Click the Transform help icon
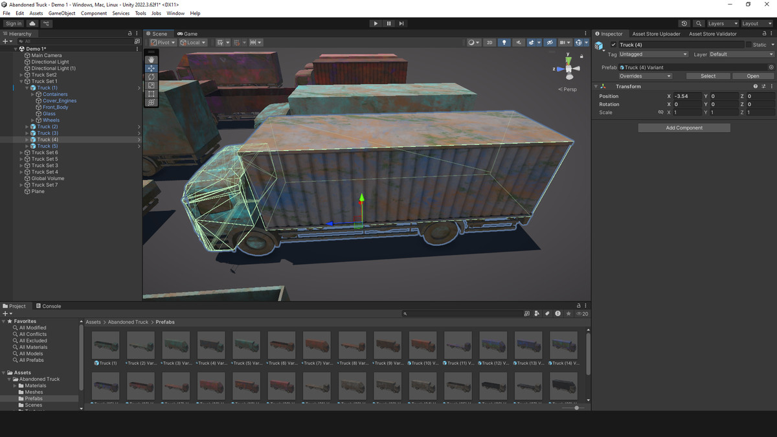The width and height of the screenshot is (777, 437). click(755, 86)
